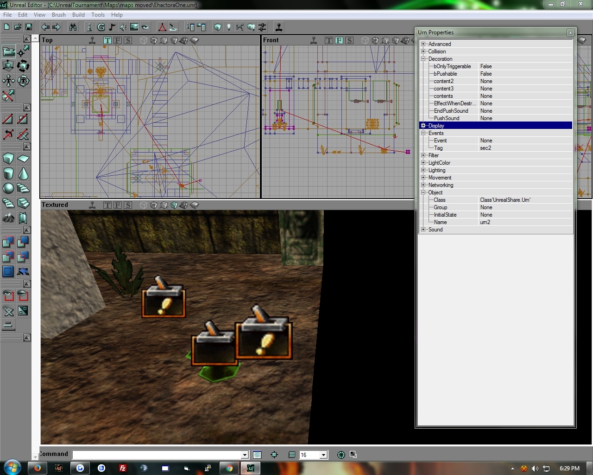Select the Tag property value sec2

pyautogui.click(x=486, y=148)
